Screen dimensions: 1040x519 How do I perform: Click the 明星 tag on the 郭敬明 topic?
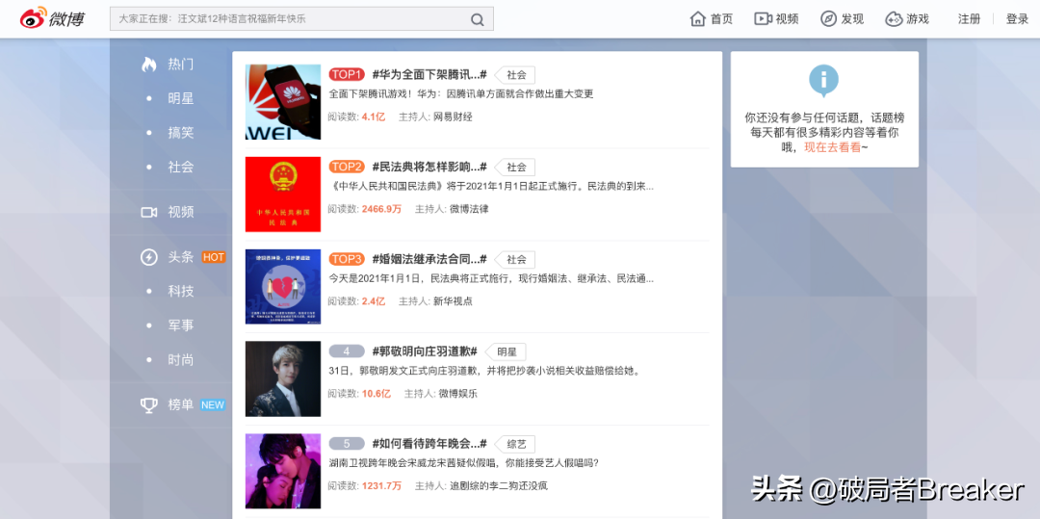pyautogui.click(x=507, y=352)
